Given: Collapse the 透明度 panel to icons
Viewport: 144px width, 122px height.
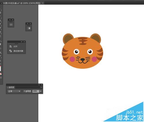Looking at the screenshot, I should coord(39,85).
